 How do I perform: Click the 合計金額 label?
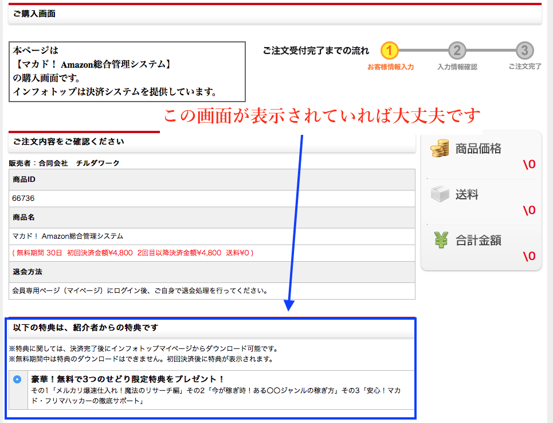479,240
